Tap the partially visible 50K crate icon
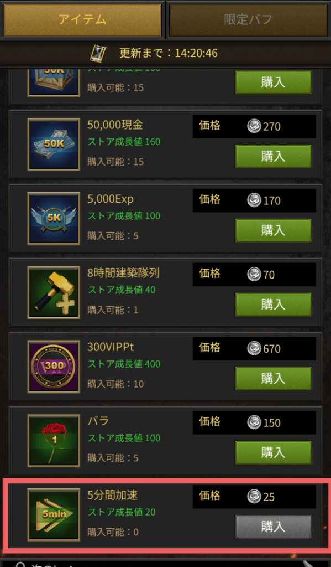331x567 pixels. click(54, 83)
